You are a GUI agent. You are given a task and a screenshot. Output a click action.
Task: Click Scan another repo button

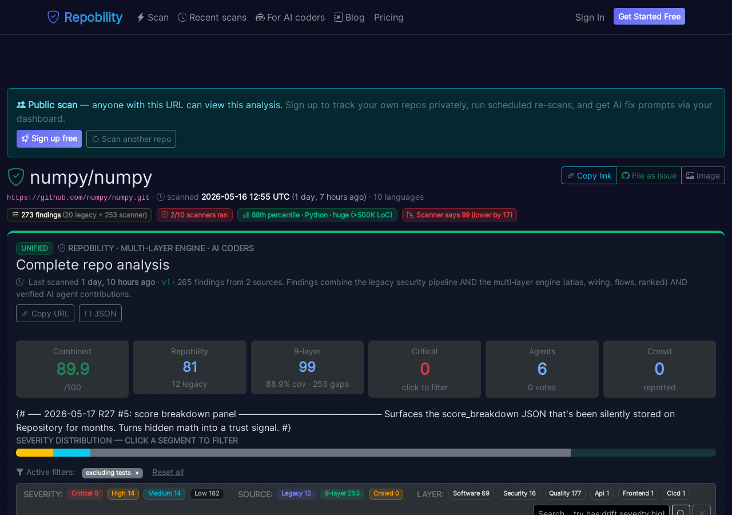coord(131,138)
